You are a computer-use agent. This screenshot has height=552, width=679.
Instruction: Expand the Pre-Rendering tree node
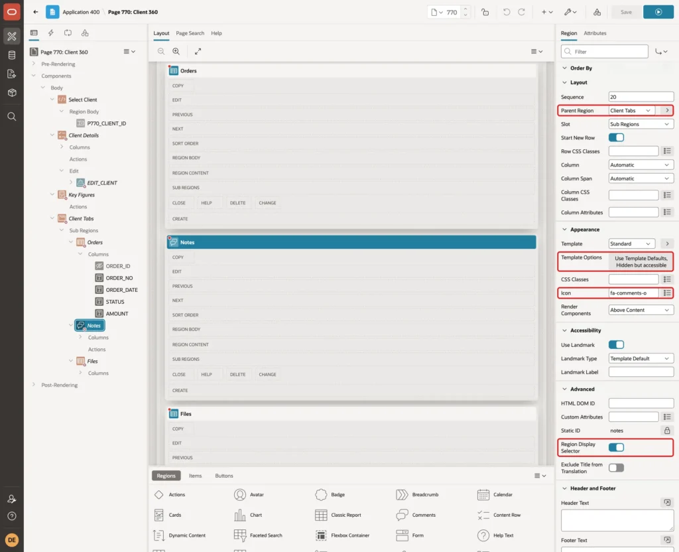34,64
